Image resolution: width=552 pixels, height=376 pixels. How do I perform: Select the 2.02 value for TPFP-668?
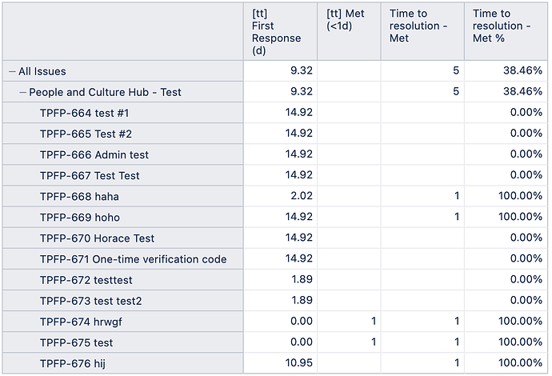(x=302, y=196)
